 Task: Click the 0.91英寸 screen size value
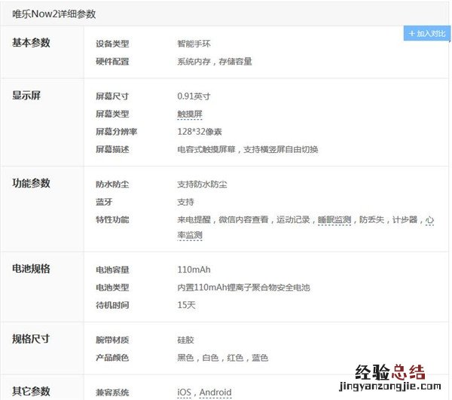point(194,96)
